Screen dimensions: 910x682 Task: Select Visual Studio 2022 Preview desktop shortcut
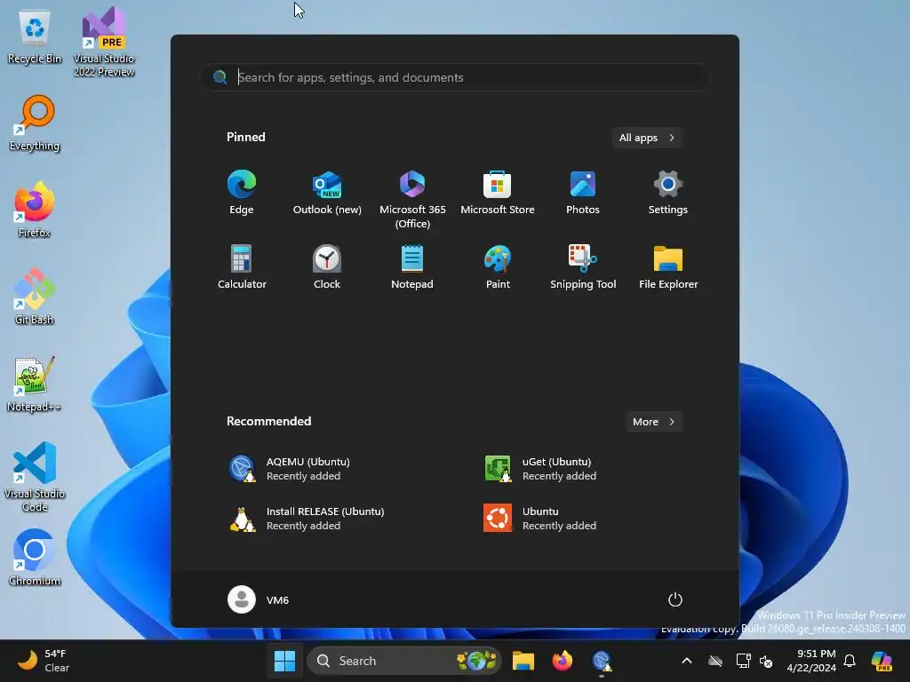coord(104,42)
